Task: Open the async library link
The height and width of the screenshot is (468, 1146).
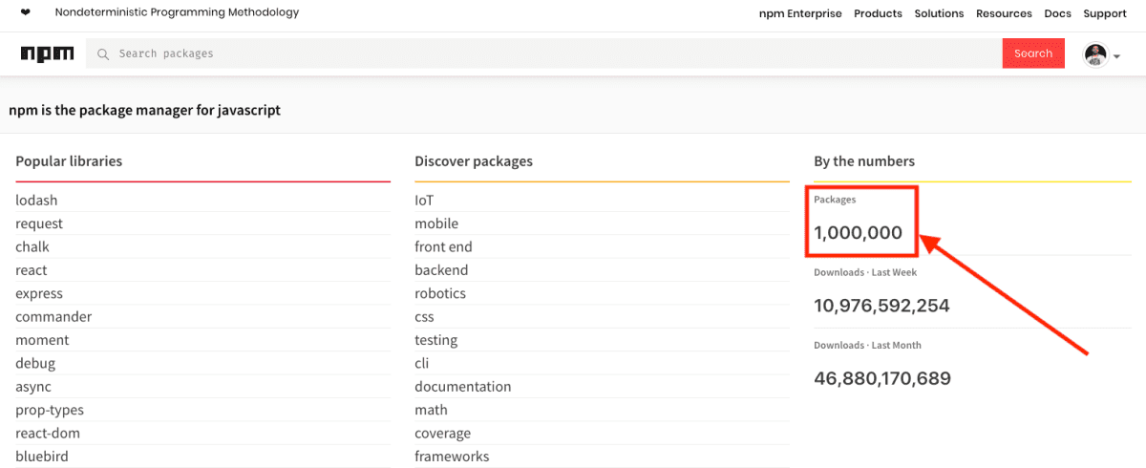Action: pyautogui.click(x=33, y=387)
